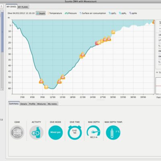Click warning marker near 27:30 at 17 m
This screenshot has height=161, width=161.
pos(105,39)
